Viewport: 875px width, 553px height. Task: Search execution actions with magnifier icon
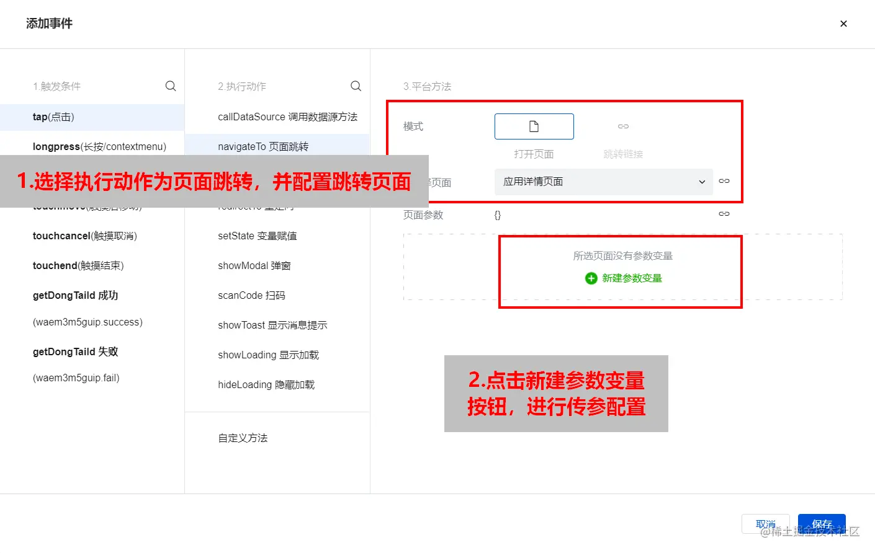tap(356, 86)
